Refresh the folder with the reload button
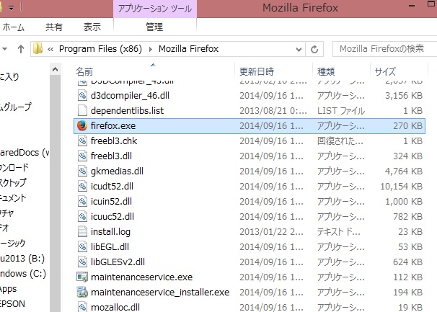The image size is (437, 312). click(314, 49)
